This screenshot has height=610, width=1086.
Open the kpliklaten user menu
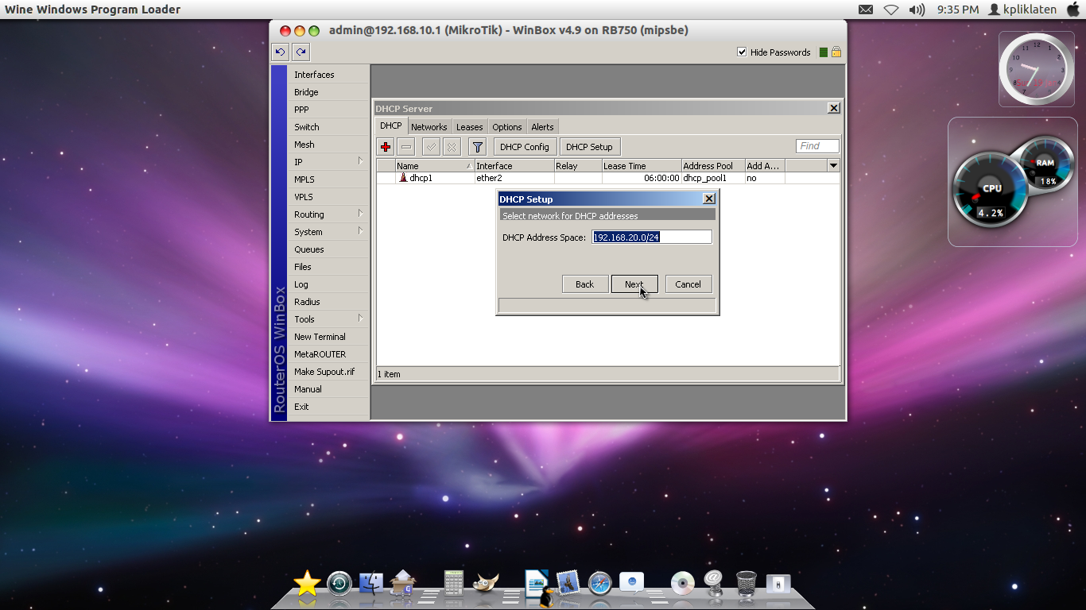click(1022, 10)
